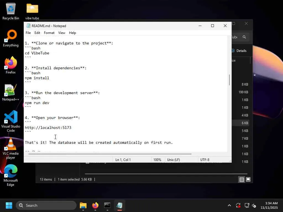Click the Details pane button in Explorer

[239, 51]
